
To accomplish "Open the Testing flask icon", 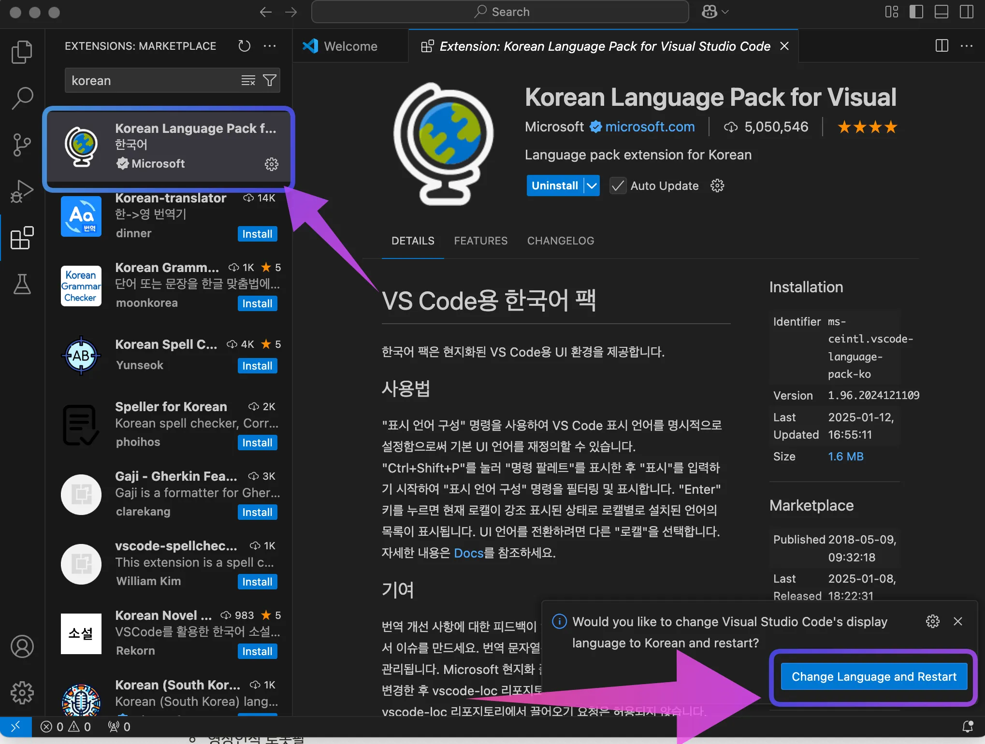I will 22,284.
